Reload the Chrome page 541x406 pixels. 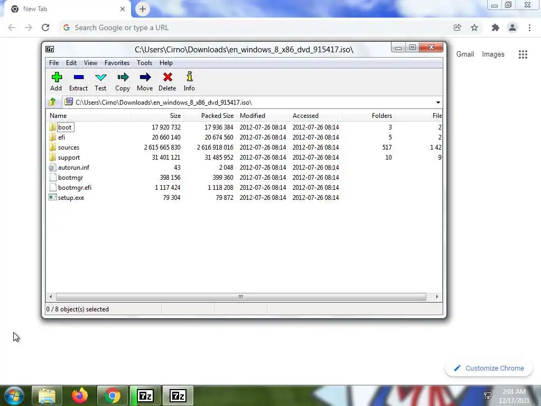45,27
